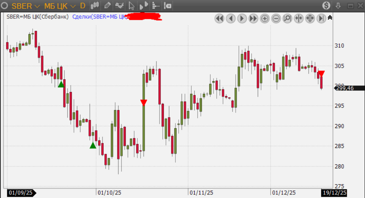
Task: Toggle the circle link indicator before SBER
Action: (x=5, y=6)
